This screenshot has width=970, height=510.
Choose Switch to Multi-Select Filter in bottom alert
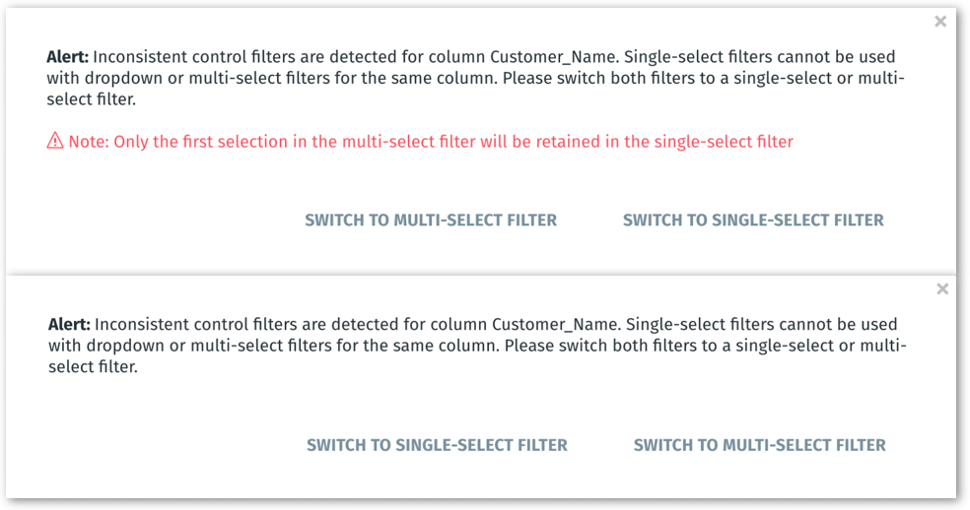[759, 445]
